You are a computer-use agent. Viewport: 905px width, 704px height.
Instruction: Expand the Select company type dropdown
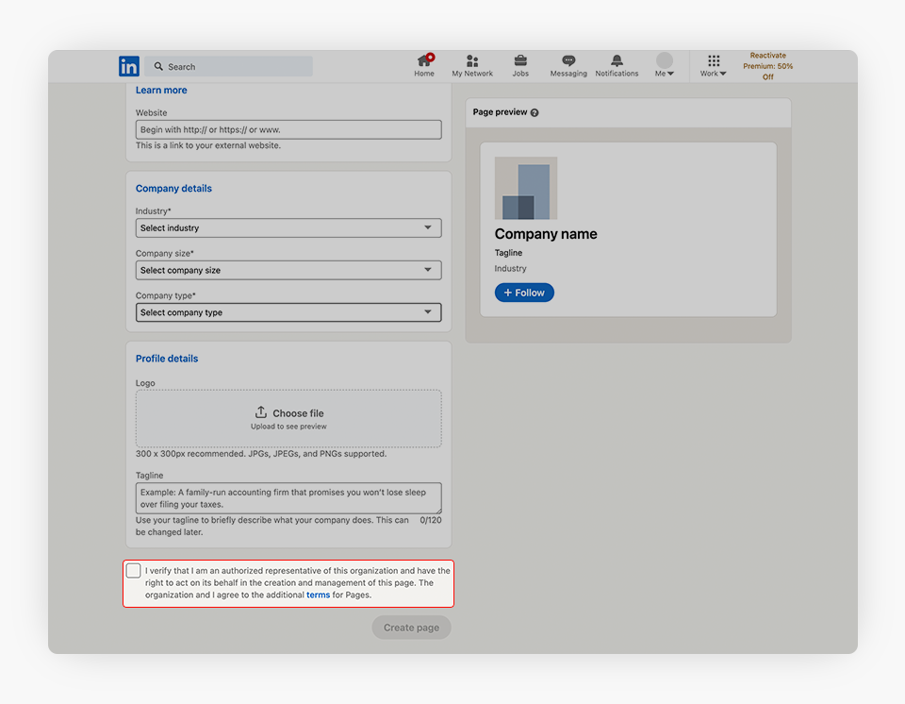tap(288, 312)
